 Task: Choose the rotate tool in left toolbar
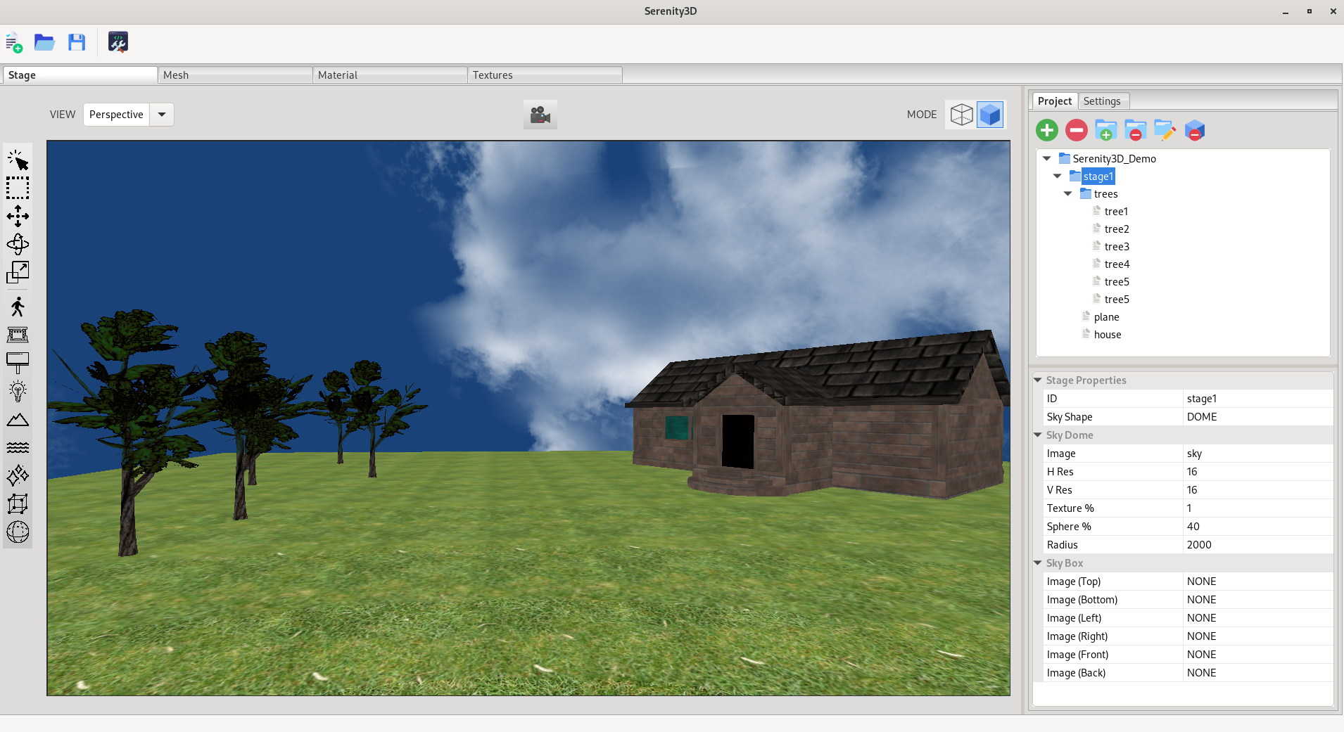(18, 244)
